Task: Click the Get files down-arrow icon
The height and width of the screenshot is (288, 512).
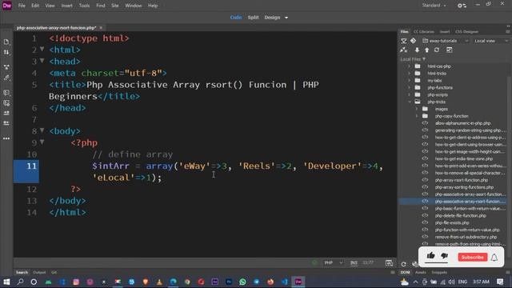Action: [x=417, y=50]
